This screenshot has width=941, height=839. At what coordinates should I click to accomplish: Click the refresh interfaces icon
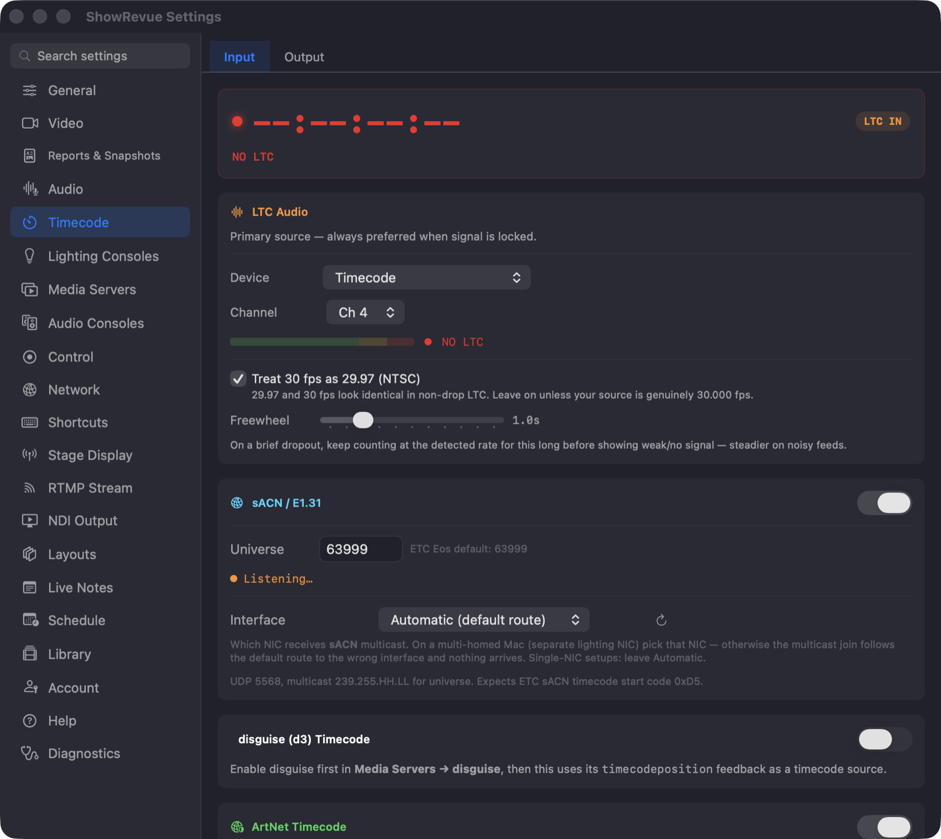coord(661,620)
